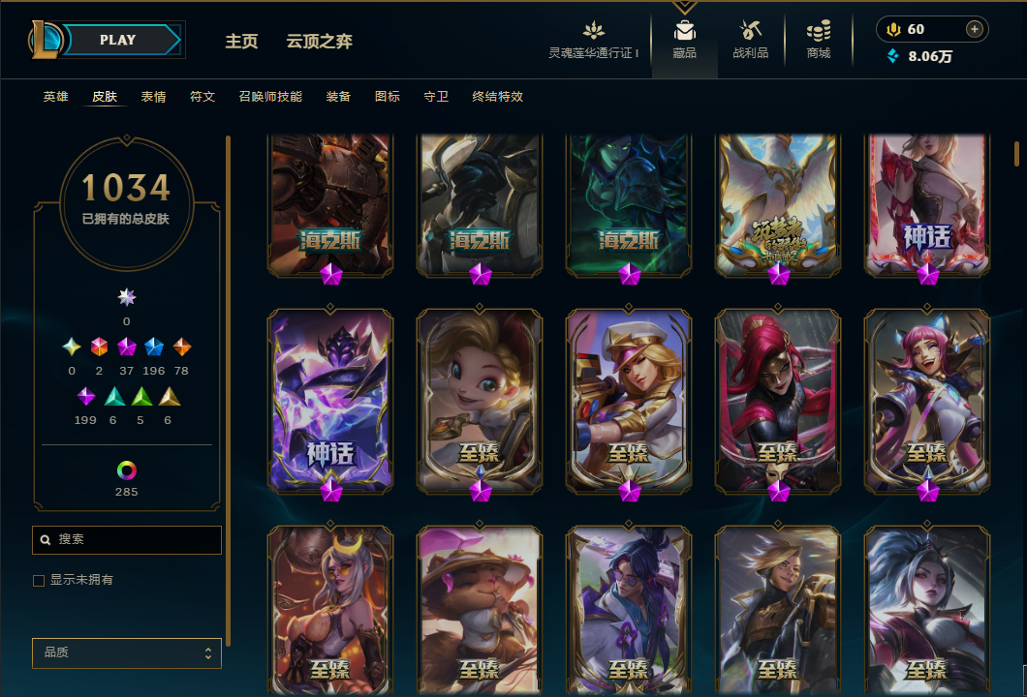This screenshot has width=1027, height=697.
Task: Open the 藏品 collection bag icon
Action: pyautogui.click(x=684, y=30)
